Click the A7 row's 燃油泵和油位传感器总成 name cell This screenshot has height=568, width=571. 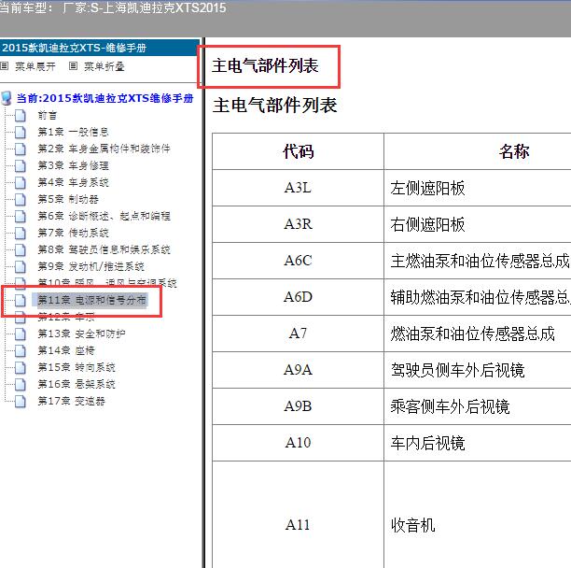[478, 334]
